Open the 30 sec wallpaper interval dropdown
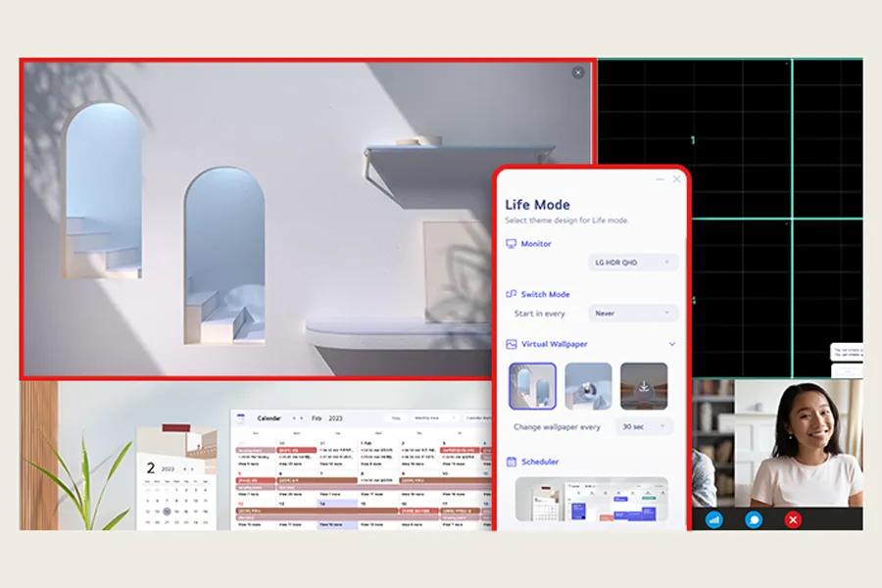 click(x=642, y=425)
